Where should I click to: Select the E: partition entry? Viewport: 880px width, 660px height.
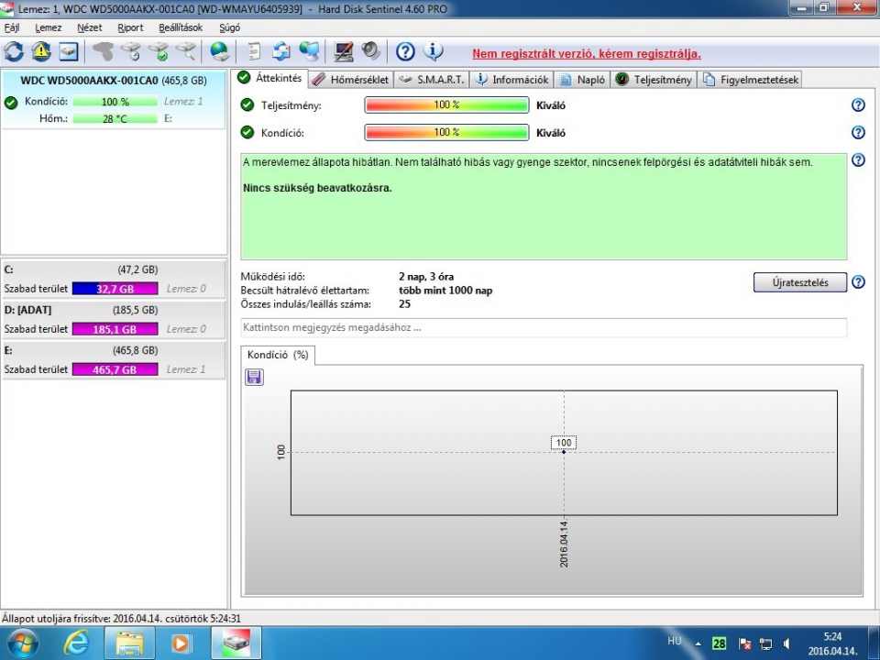114,359
